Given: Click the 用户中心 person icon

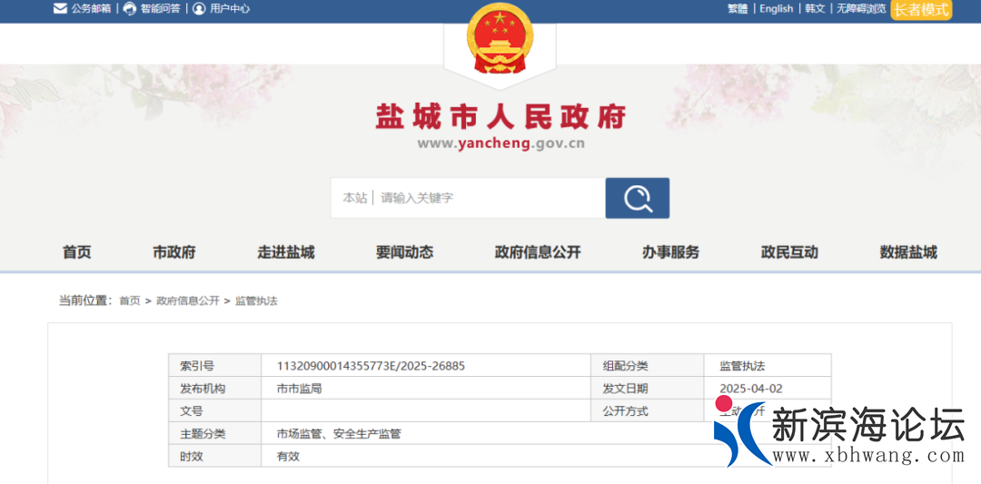Looking at the screenshot, I should (x=199, y=9).
